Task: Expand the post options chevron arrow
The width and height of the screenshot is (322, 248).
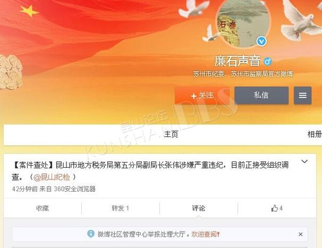Action: [x=304, y=161]
